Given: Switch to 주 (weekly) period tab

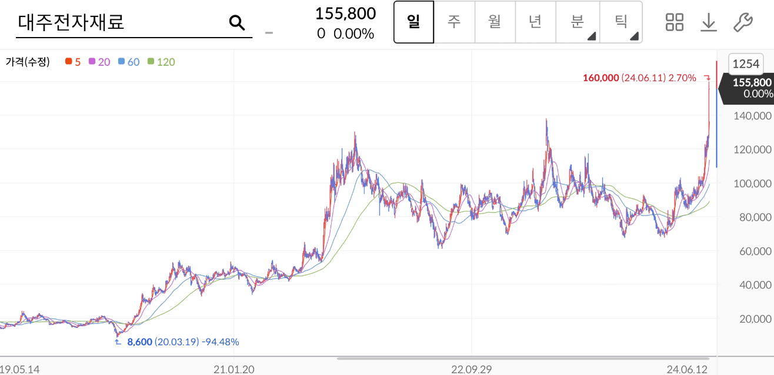Looking at the screenshot, I should pyautogui.click(x=454, y=22).
